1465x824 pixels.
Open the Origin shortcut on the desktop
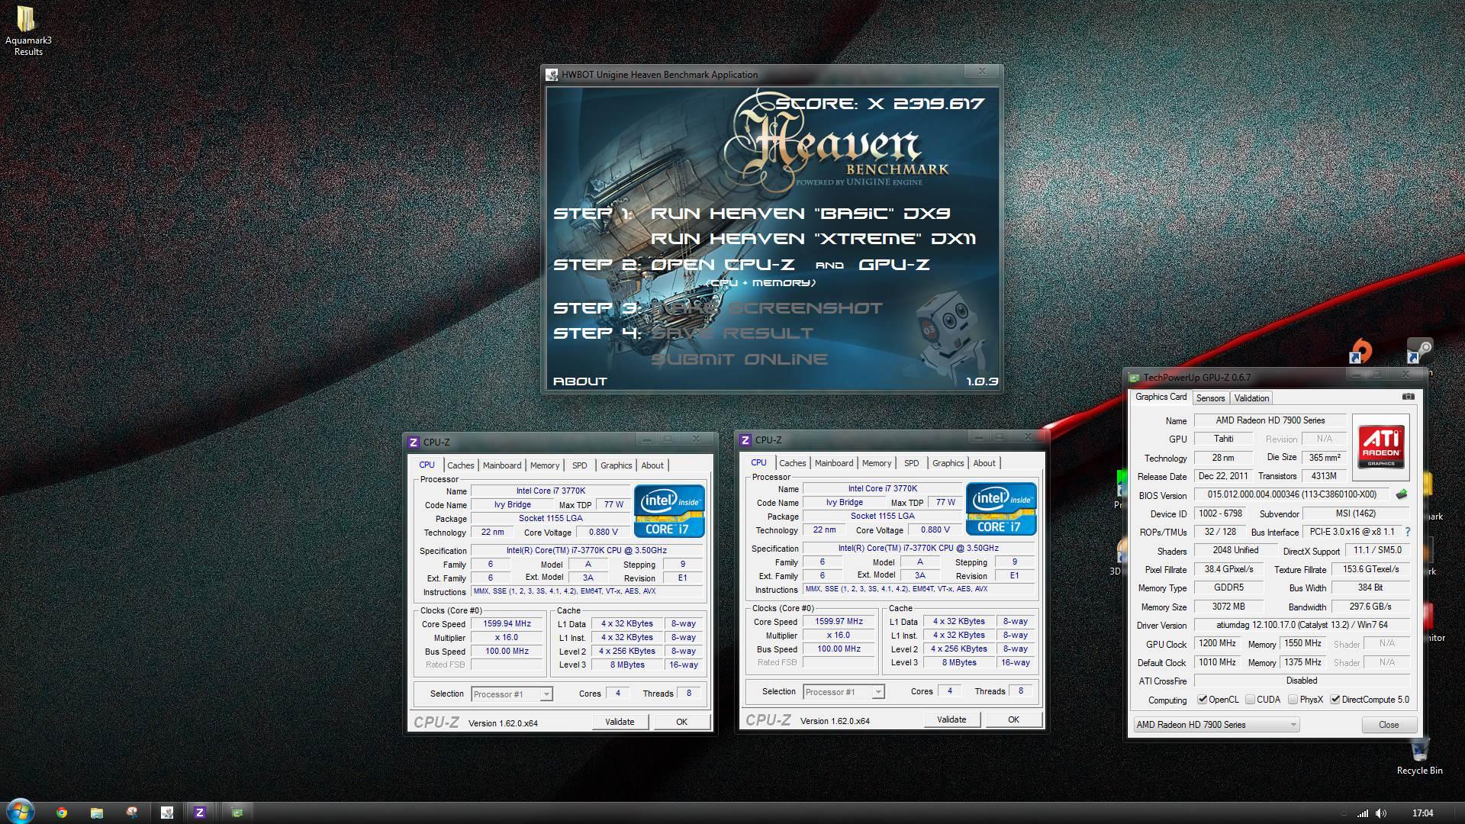click(x=1360, y=351)
